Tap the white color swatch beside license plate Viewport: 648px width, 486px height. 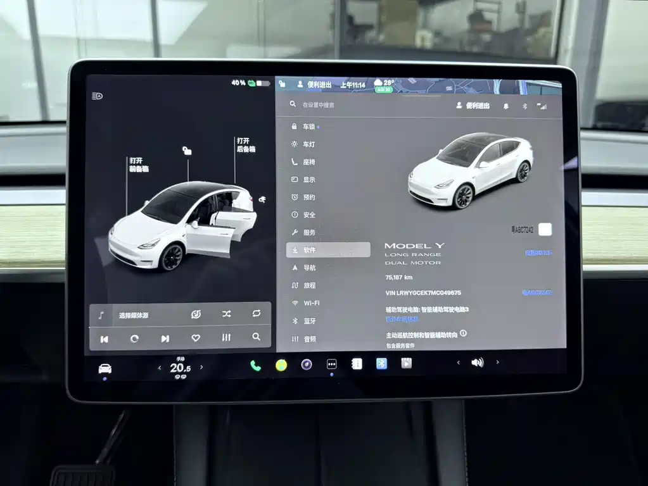click(x=545, y=229)
